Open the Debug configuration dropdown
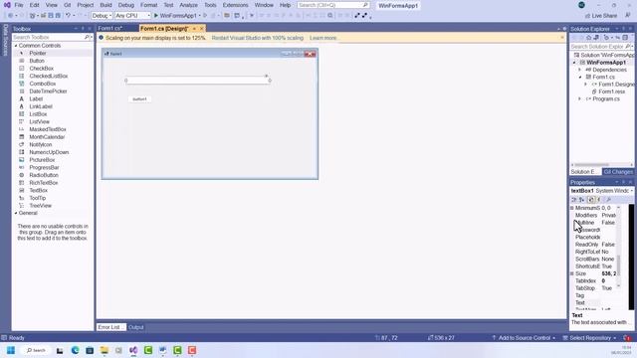Viewport: 637px width, 358px height. (102, 16)
